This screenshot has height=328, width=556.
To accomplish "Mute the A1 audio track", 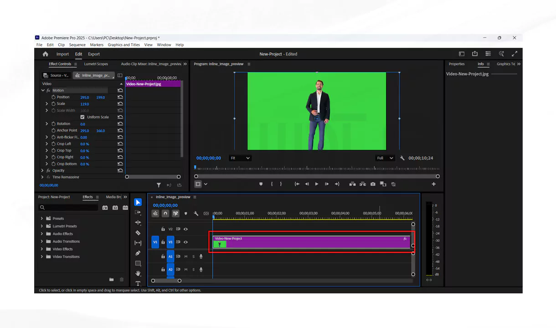I will click(x=185, y=256).
